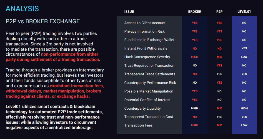Image resolution: width=263 pixels, height=139 pixels.
Task: Click Transparent Trade Settlements row label
Action: tap(150, 74)
